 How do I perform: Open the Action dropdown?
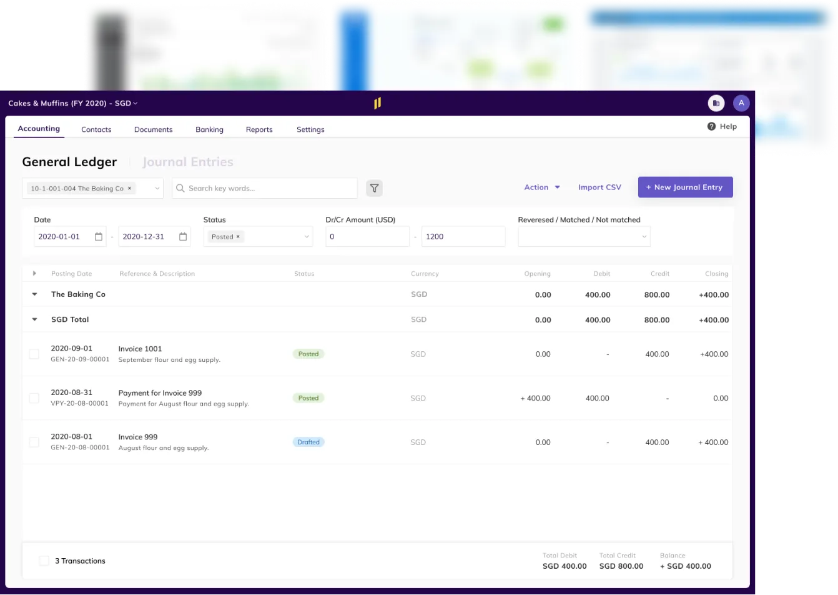(541, 187)
